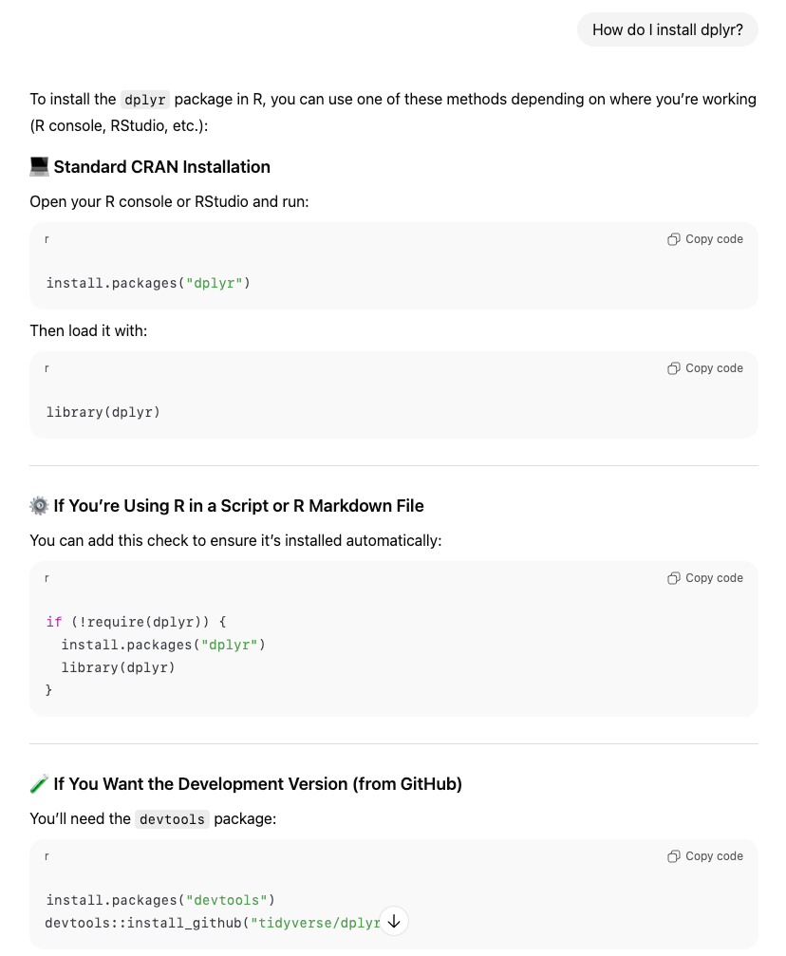786x956 pixels.
Task: Click the copy icon on the install.packages code block
Action: pos(674,238)
